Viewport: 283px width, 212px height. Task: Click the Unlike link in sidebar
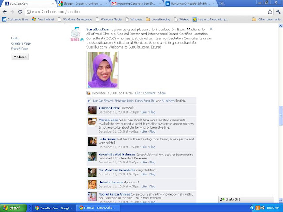pos(15,38)
